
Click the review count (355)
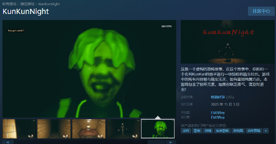[230, 97]
